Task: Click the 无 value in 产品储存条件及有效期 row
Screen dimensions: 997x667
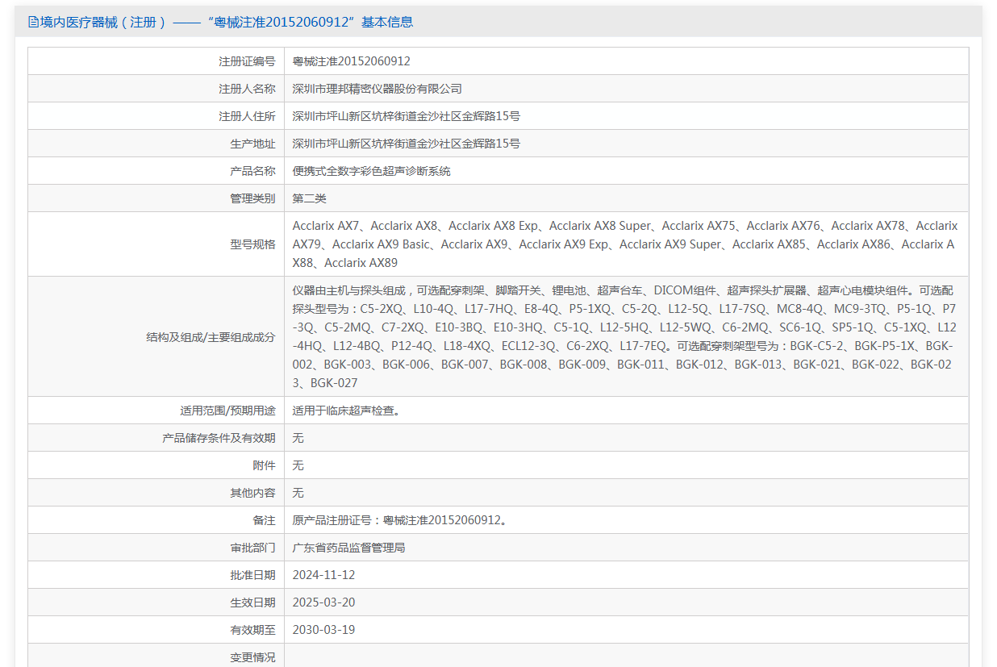Action: 298,438
